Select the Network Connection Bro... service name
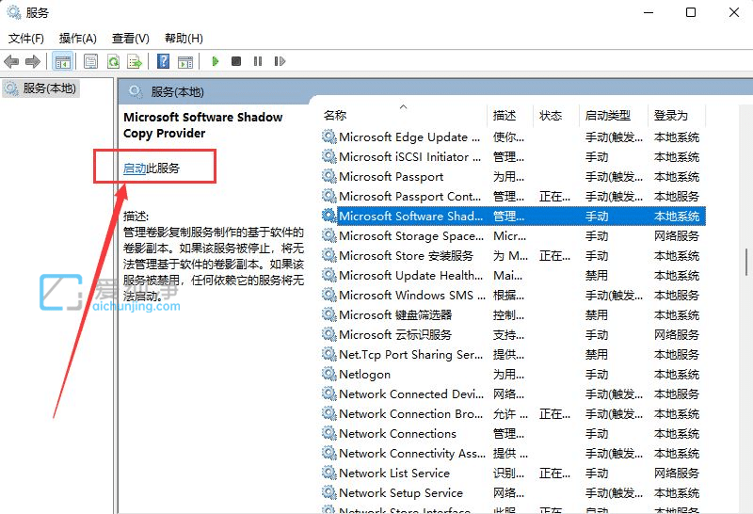The height and width of the screenshot is (514, 753). (411, 413)
